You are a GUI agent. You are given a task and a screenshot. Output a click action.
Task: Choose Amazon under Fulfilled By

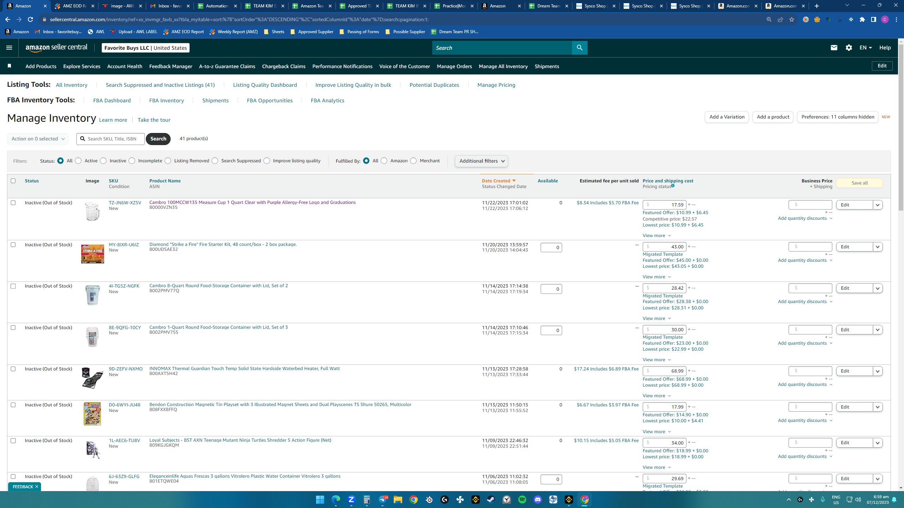coord(384,161)
